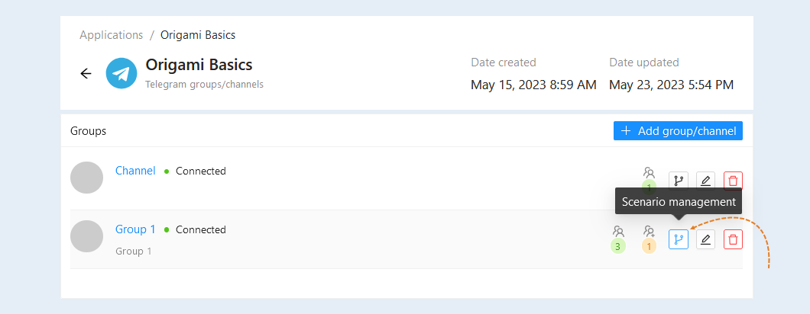Click Group 1 members icon above 3
This screenshot has height=314, width=810.
tap(618, 232)
